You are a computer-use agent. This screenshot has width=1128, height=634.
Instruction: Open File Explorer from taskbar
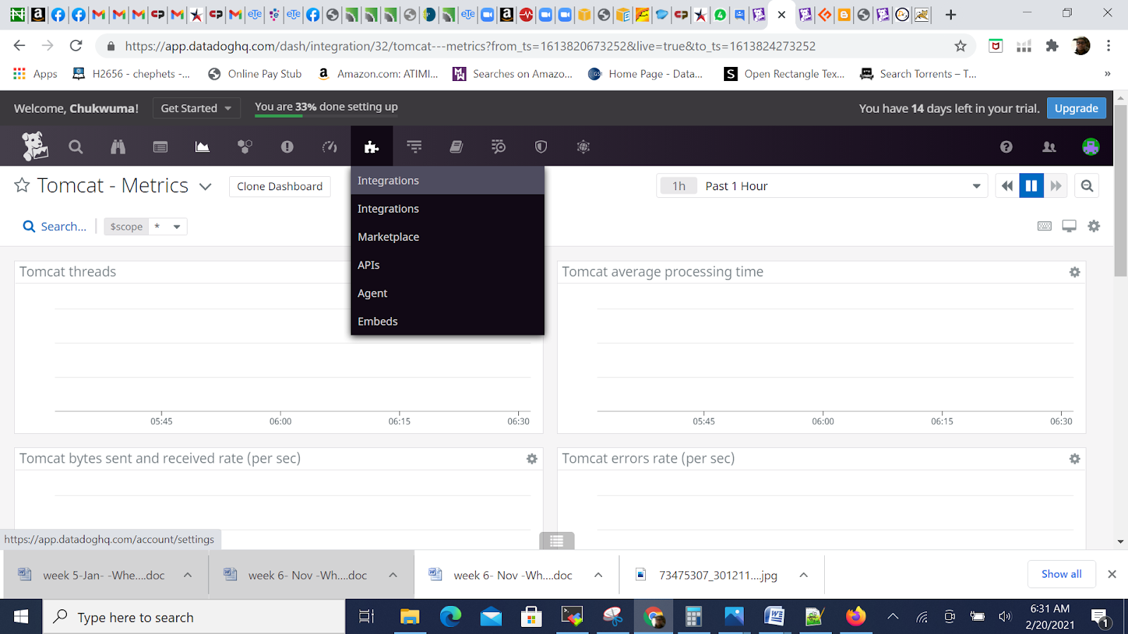point(410,617)
